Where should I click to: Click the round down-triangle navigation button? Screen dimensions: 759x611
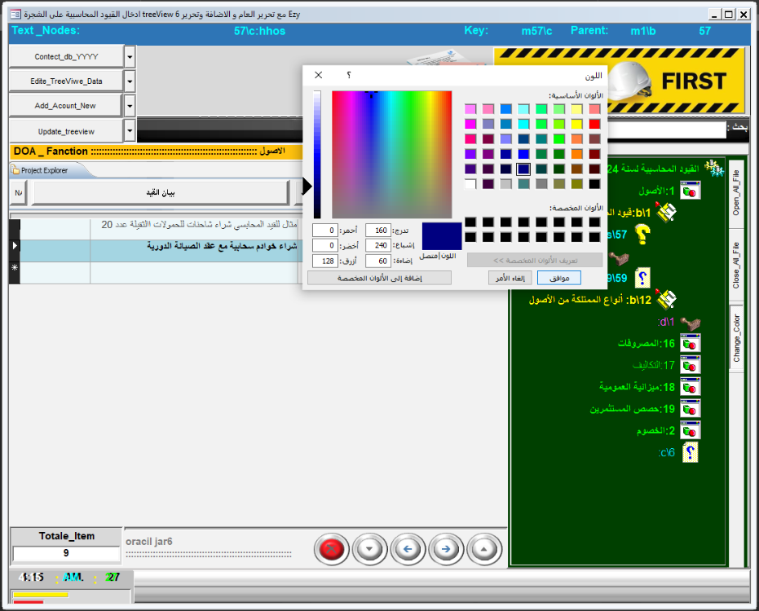click(370, 549)
